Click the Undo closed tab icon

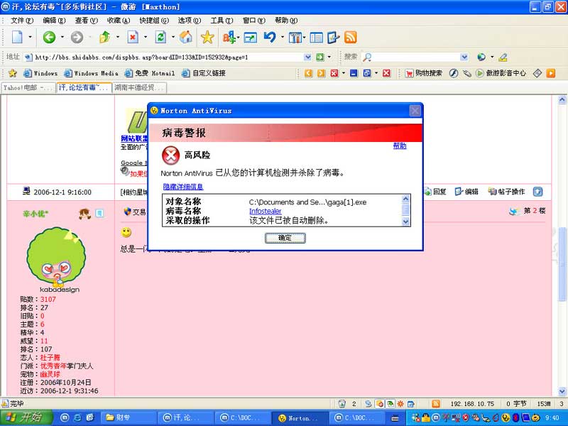click(270, 37)
